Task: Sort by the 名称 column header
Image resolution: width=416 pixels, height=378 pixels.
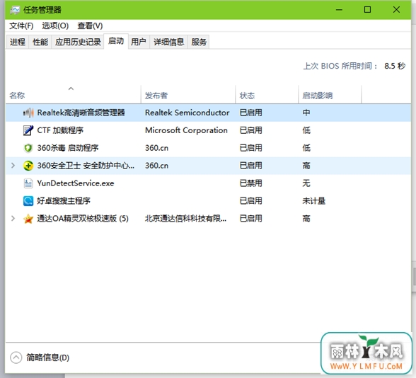Action: pos(74,96)
